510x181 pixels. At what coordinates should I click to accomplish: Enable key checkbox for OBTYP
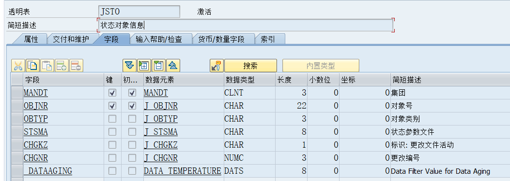tap(112, 119)
